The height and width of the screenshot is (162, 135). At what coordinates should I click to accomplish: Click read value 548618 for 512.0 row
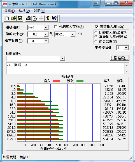tap(122, 124)
